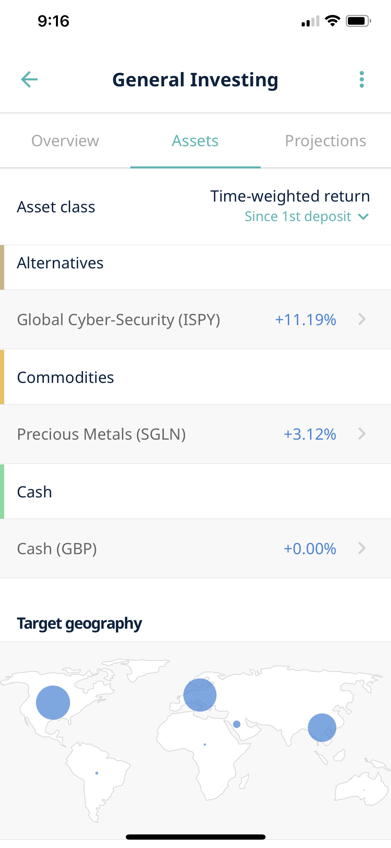The height and width of the screenshot is (848, 391).
Task: Tap the back arrow icon
Action: tap(29, 79)
